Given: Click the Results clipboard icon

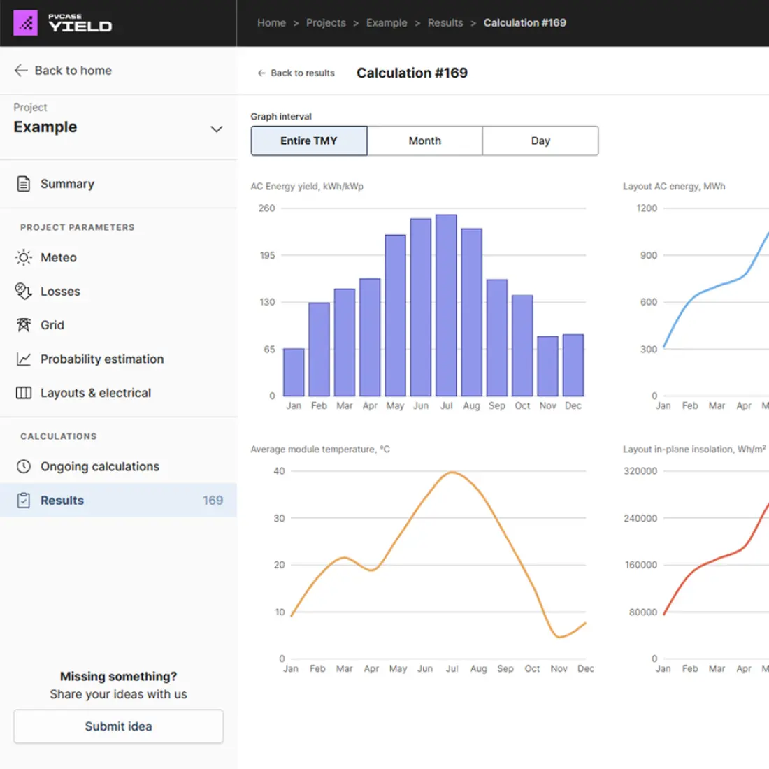Looking at the screenshot, I should coord(23,500).
